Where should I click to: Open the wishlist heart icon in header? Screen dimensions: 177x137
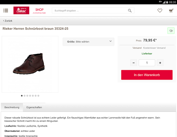(x=160, y=10)
